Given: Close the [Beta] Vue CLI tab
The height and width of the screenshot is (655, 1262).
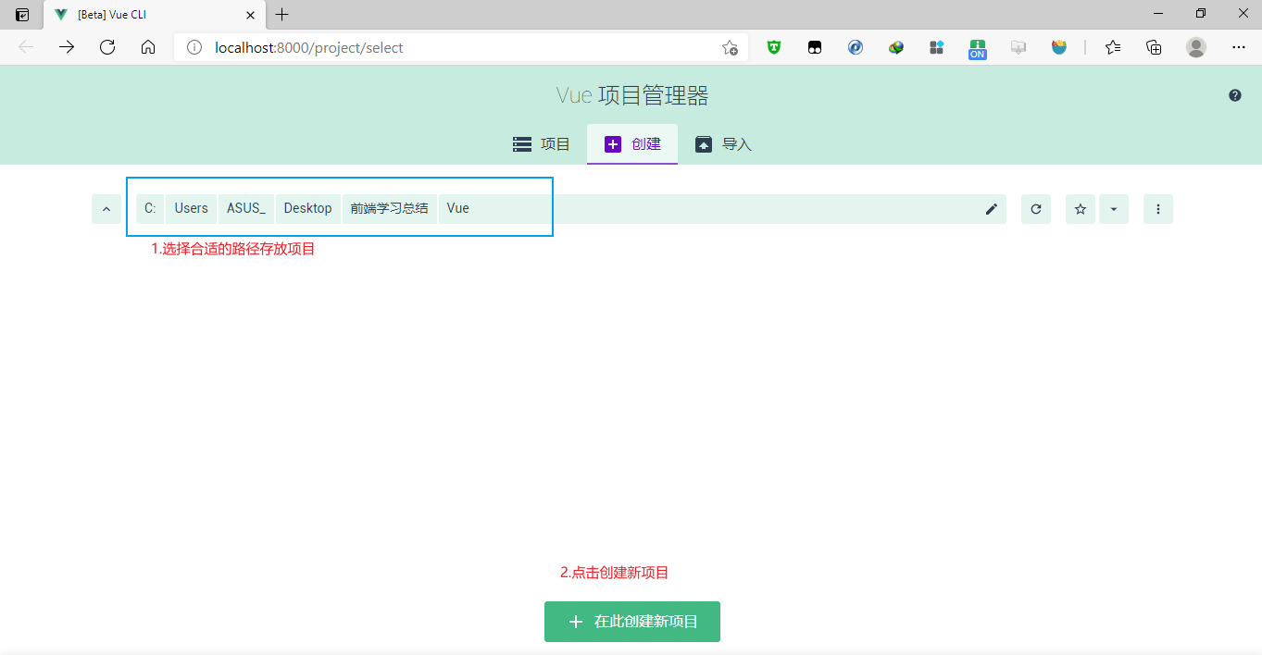Looking at the screenshot, I should click(x=250, y=15).
